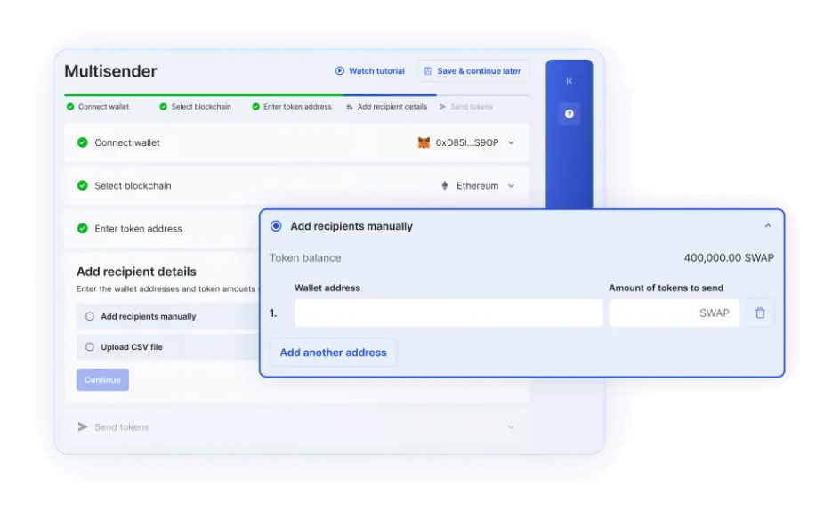
Task: Click the green check beside Select blockchain row
Action: [82, 185]
